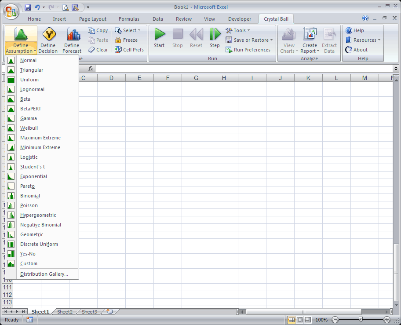Expand the Save or Restore dropdown
The image size is (401, 325).
(271, 40)
